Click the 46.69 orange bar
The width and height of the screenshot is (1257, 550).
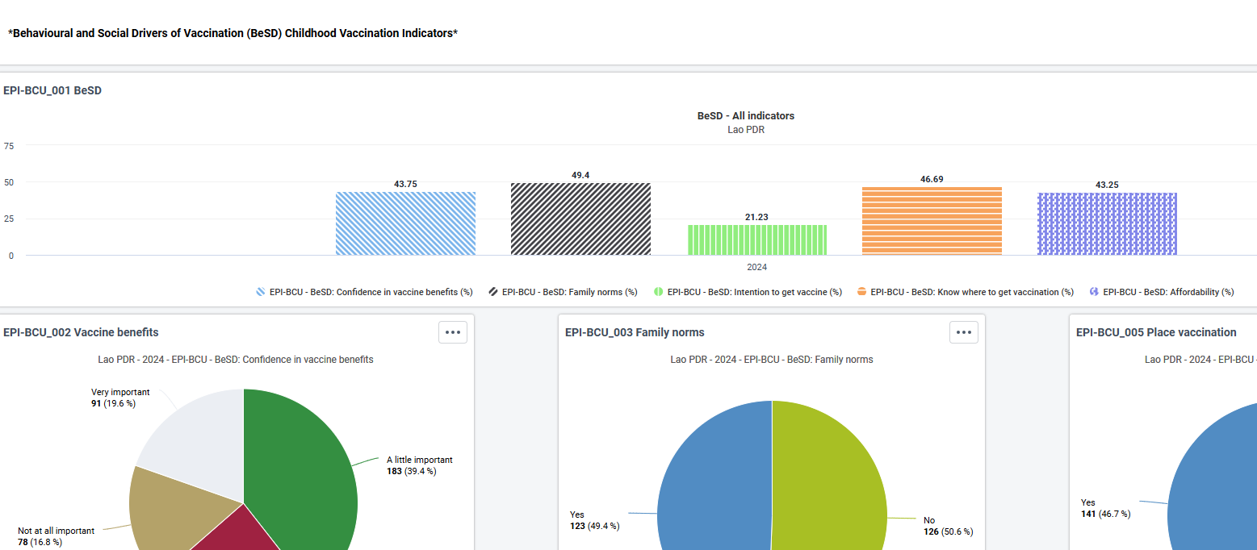tap(932, 221)
